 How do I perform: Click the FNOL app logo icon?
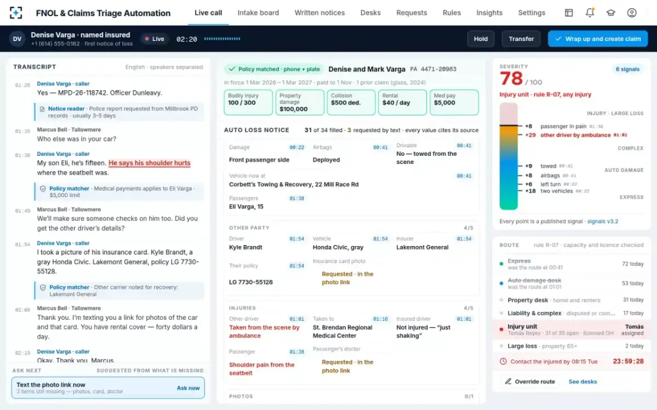16,13
